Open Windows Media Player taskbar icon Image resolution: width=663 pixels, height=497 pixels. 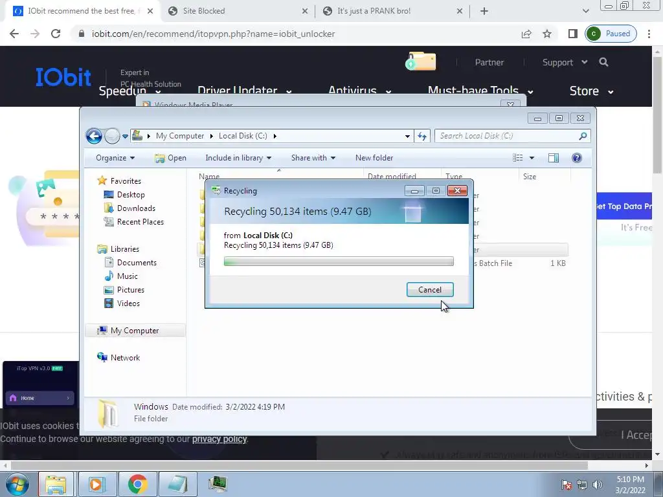96,484
